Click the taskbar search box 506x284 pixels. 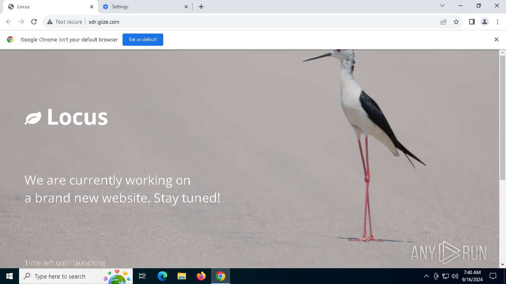point(76,276)
